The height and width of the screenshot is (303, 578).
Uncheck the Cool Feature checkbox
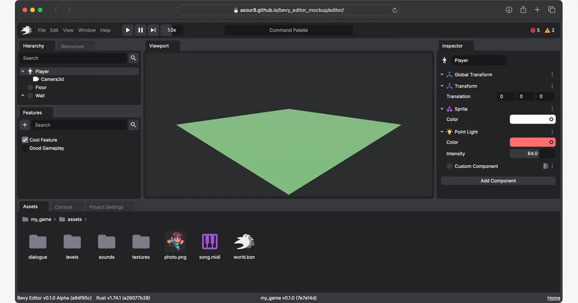tap(25, 140)
